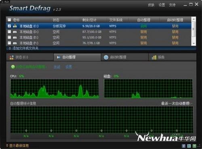Sort by the 剩余/总计 column header
The image size is (202, 149).
(89, 20)
